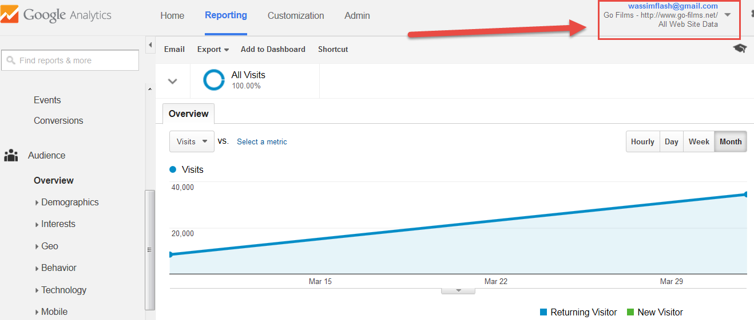Click the search magnifier icon
754x320 pixels.
[11, 60]
